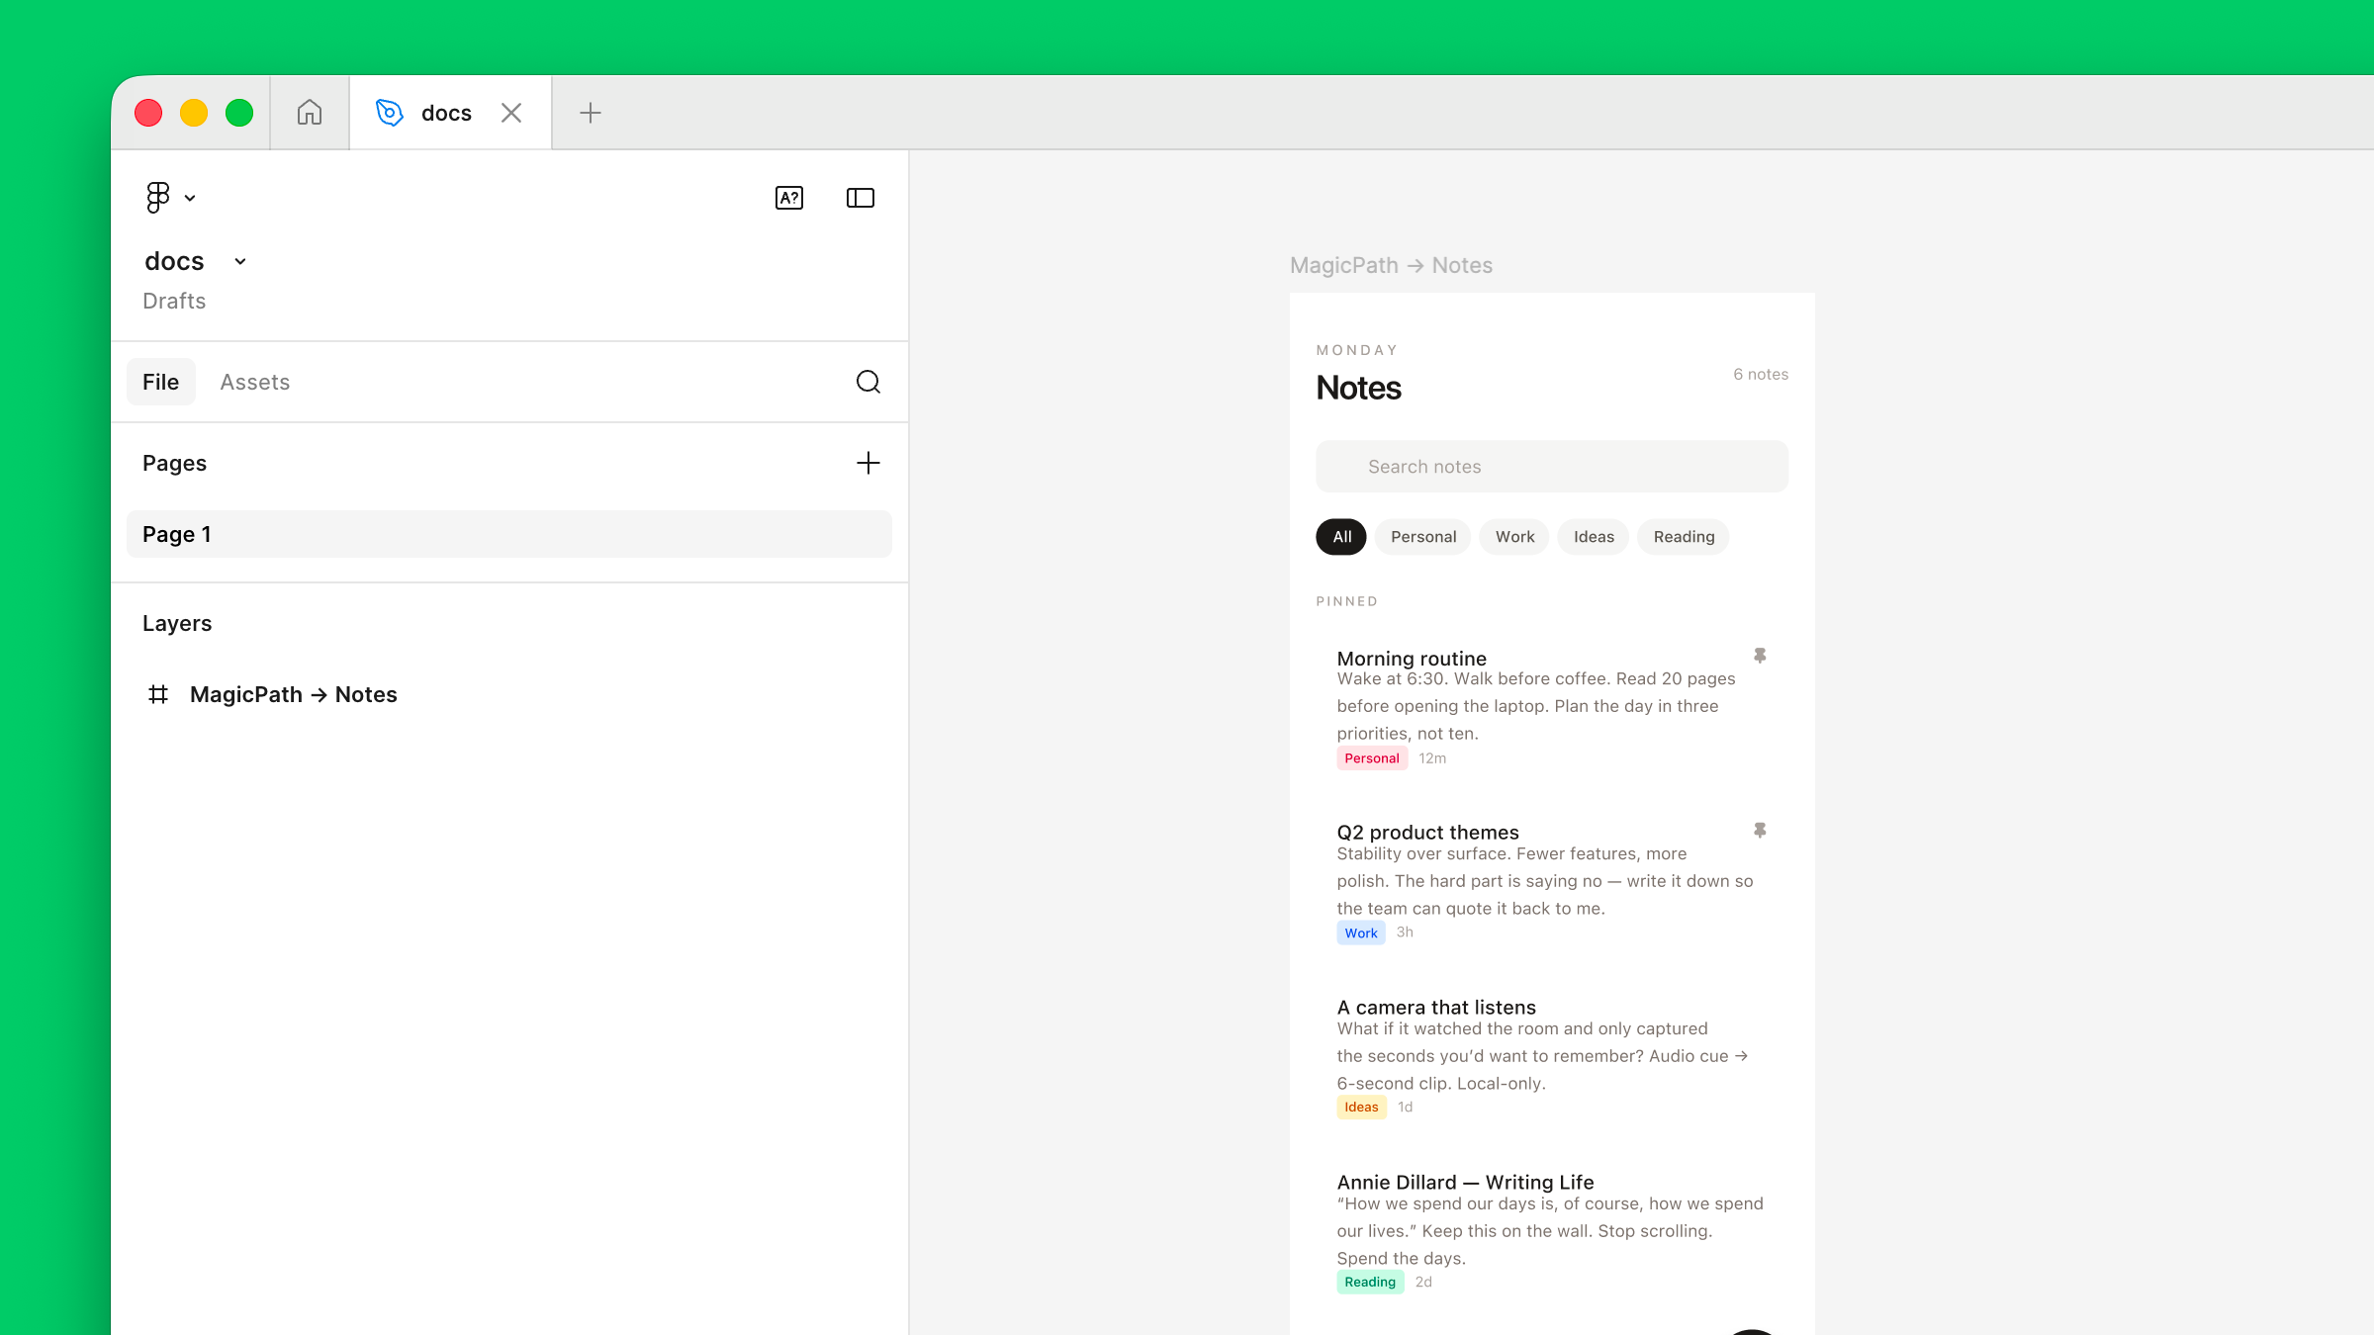The width and height of the screenshot is (2374, 1335).
Task: Go to the home tab icon
Action: coord(310,113)
